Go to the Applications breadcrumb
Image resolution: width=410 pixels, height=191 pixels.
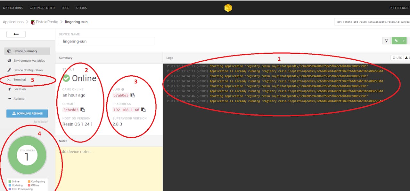tap(13, 22)
